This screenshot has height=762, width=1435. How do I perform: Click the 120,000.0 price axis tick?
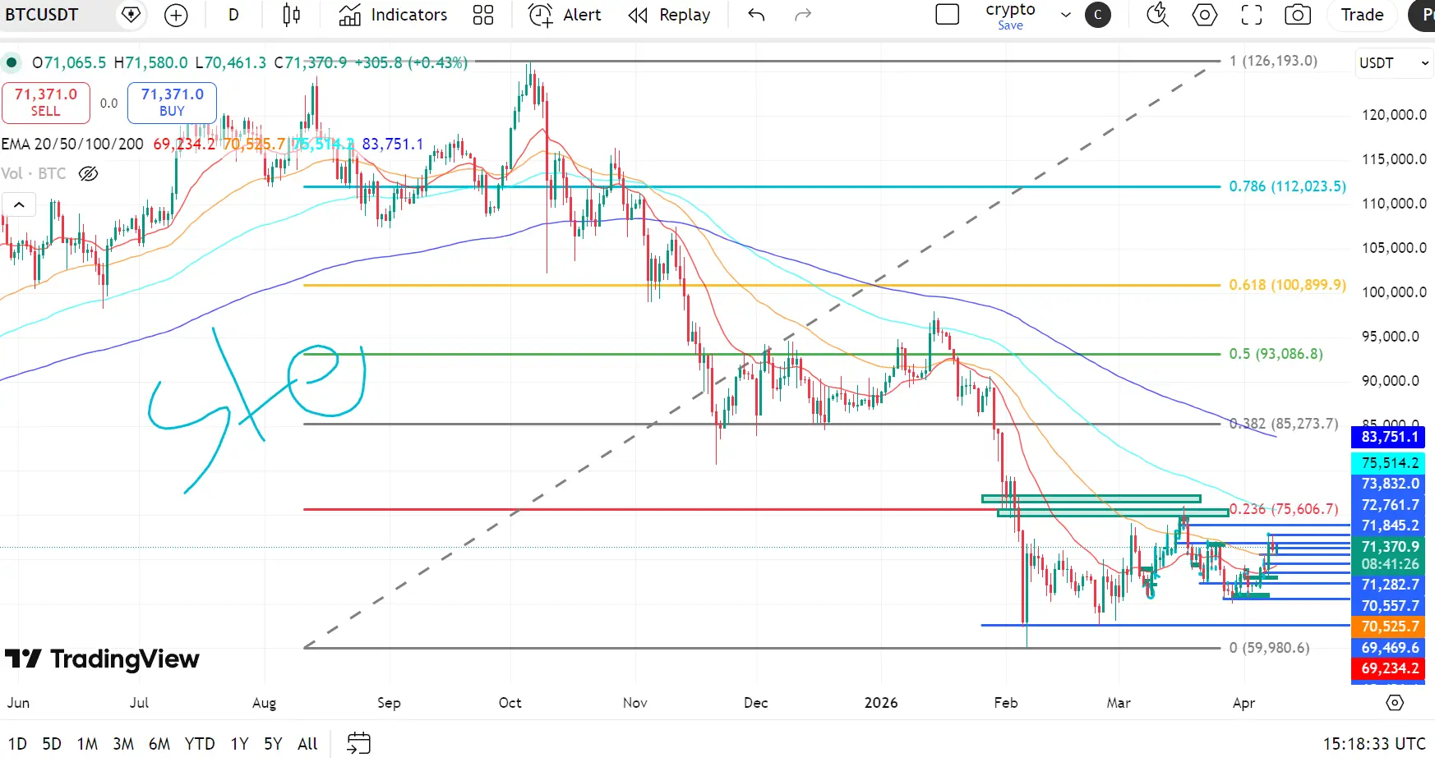pos(1394,115)
